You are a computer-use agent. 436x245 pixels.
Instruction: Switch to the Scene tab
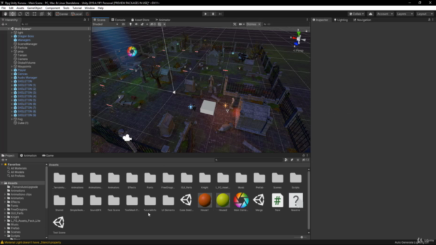coord(99,20)
